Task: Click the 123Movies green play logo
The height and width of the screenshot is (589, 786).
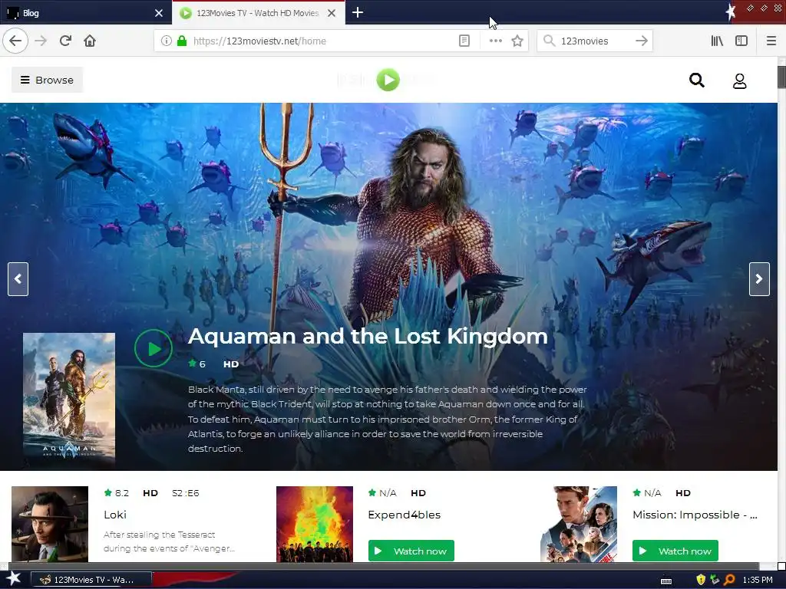Action: [388, 80]
